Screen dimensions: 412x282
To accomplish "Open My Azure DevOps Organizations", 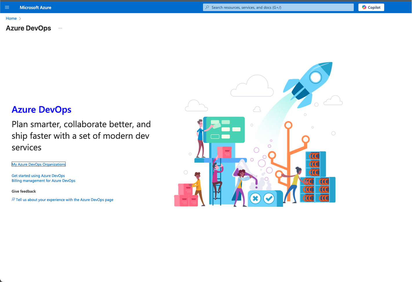I will [39, 164].
